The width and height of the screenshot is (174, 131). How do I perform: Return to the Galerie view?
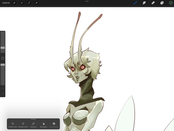point(6,3)
